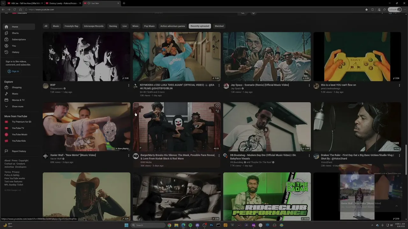408x229 pixels.
Task: Play the DB.Boutabag Modern Day Dre thumbnail
Action: click(x=267, y=127)
